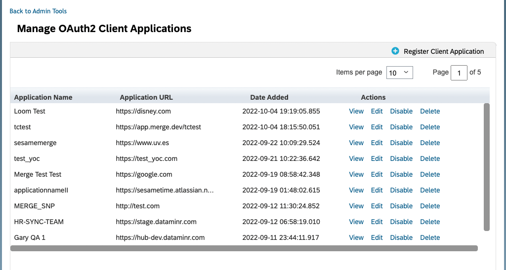The image size is (506, 270).
Task: Disable the sesamemerge application
Action: (401, 143)
